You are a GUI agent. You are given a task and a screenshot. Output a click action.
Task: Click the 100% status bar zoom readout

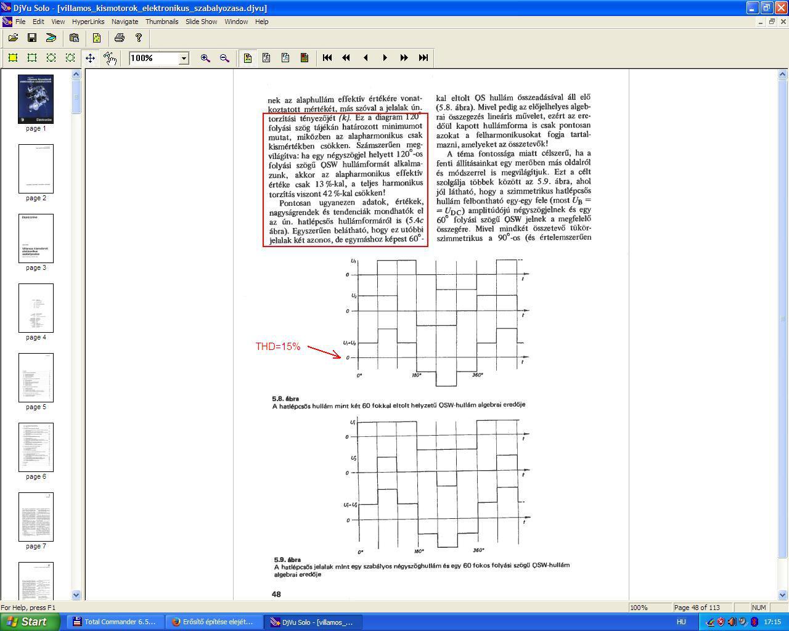pyautogui.click(x=650, y=608)
